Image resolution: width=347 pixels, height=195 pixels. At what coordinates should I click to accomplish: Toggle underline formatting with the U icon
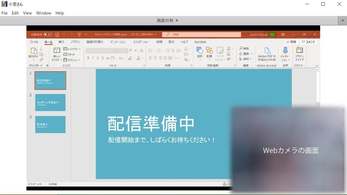click(x=98, y=57)
